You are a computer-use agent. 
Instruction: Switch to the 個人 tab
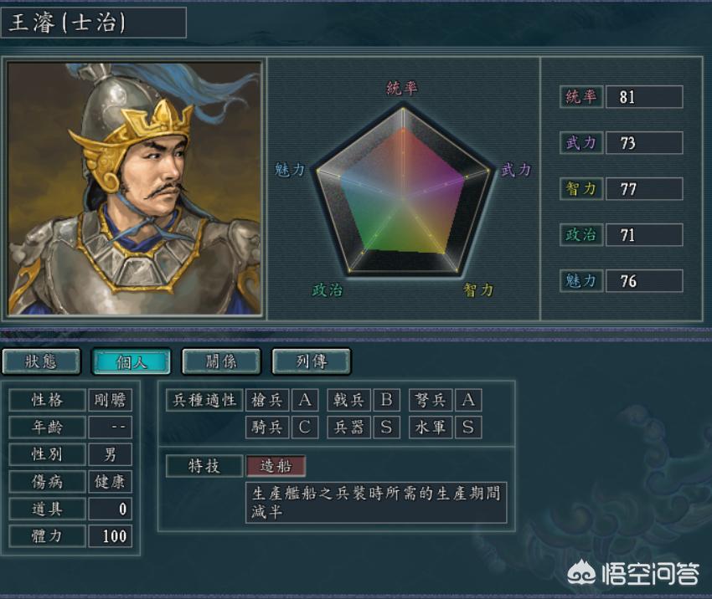coord(132,361)
